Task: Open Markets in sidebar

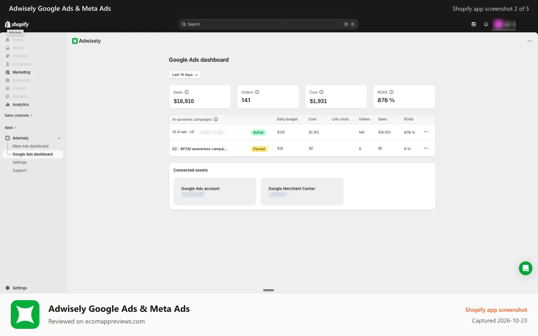Action: [x=20, y=96]
